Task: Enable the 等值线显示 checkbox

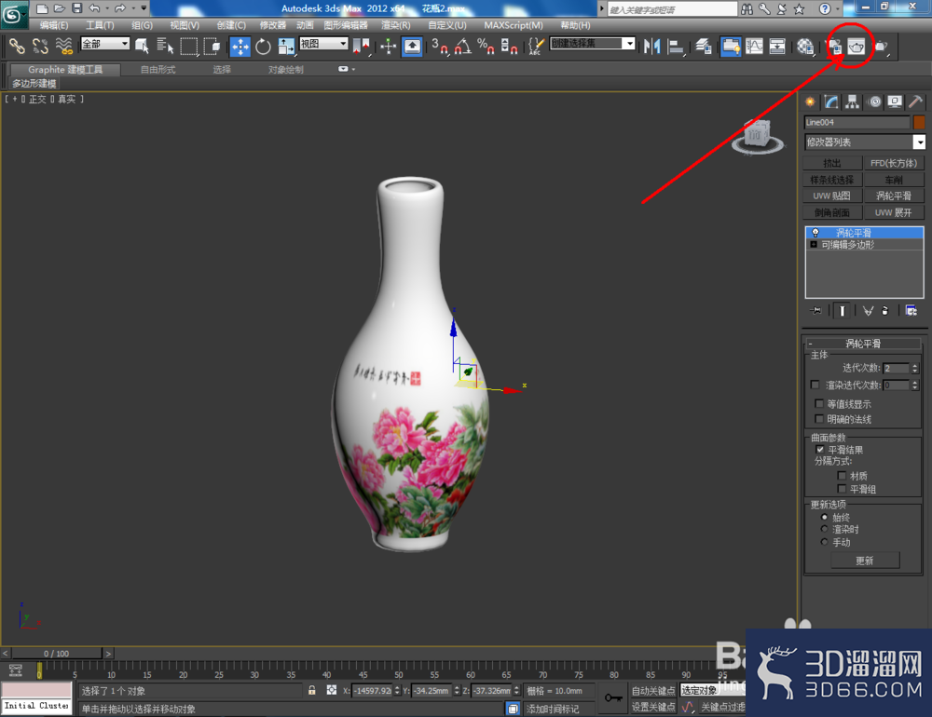Action: (819, 404)
